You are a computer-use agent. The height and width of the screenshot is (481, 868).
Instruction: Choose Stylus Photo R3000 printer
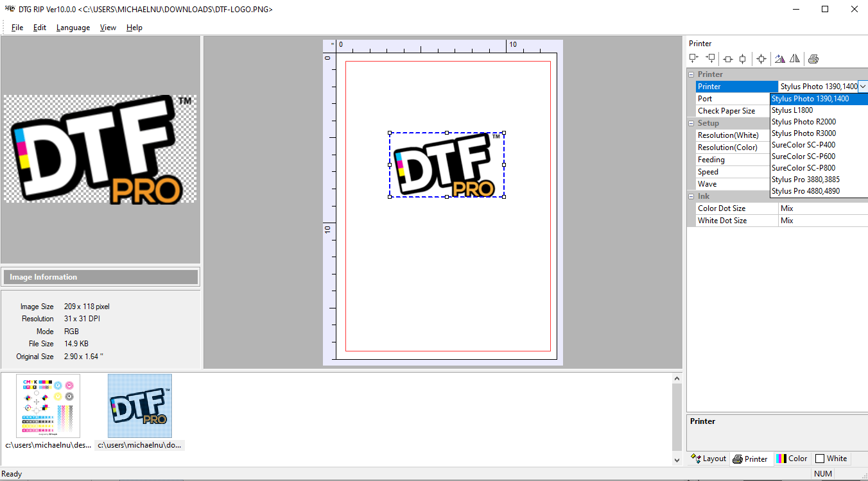819,133
